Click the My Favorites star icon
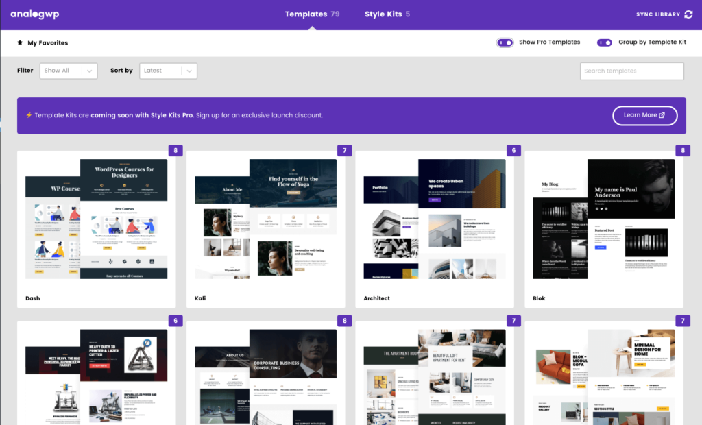This screenshot has width=702, height=425. pos(20,42)
